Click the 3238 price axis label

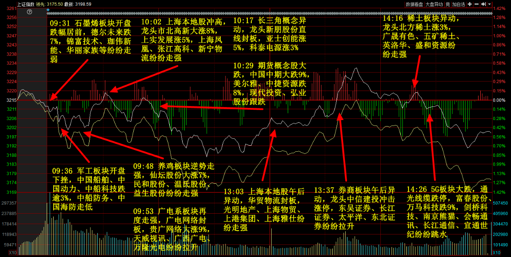12,54
